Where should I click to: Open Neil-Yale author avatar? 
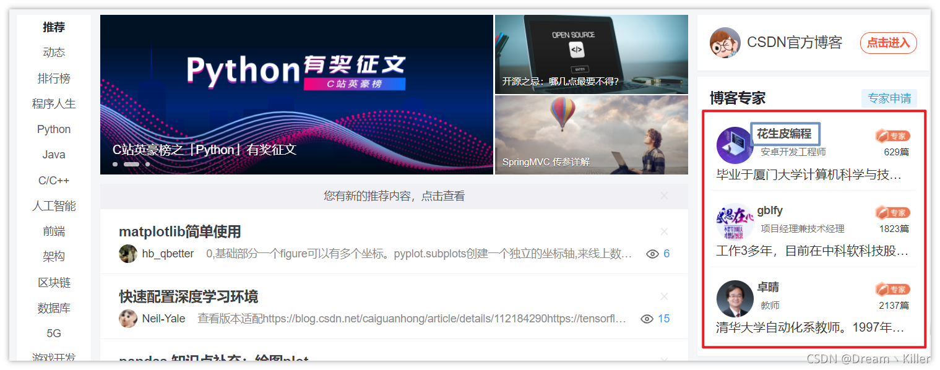(x=128, y=319)
